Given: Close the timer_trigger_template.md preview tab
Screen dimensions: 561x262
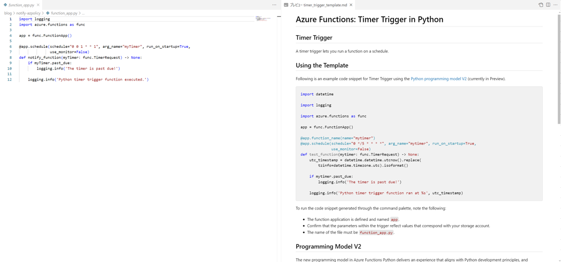Looking at the screenshot, I should tap(351, 5).
